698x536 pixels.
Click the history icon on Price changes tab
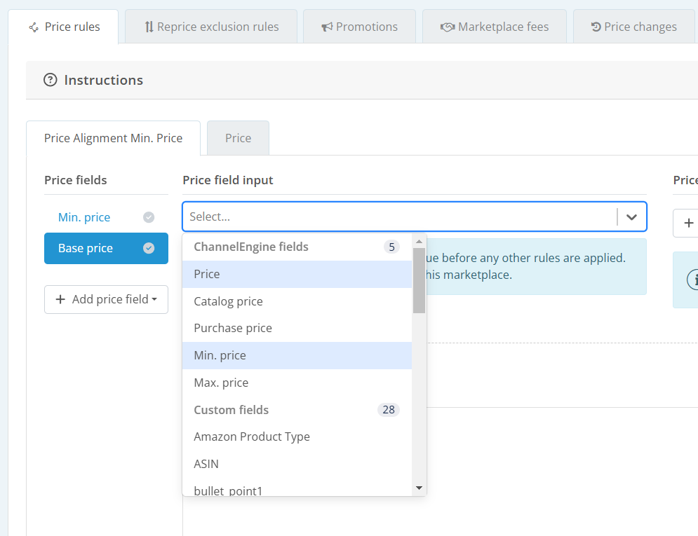tap(596, 27)
